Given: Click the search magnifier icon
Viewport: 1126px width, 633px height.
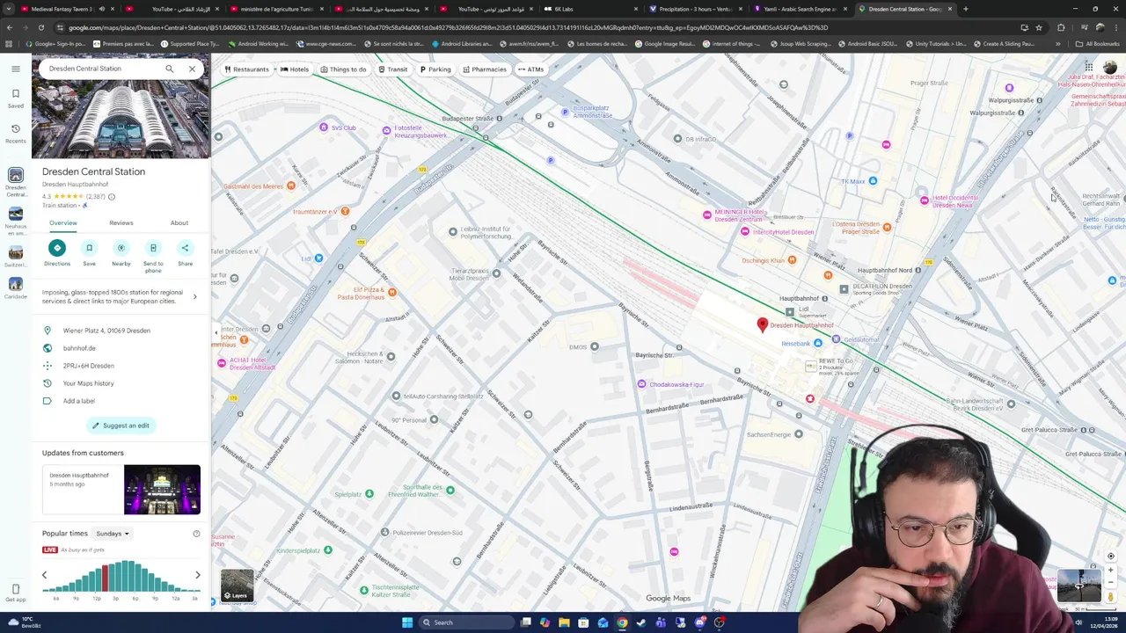Looking at the screenshot, I should click(x=170, y=69).
